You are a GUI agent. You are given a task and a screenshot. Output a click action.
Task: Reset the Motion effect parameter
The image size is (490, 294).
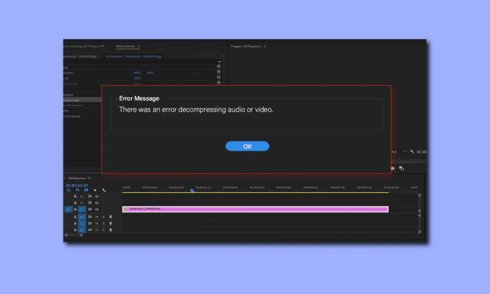pyautogui.click(x=219, y=66)
